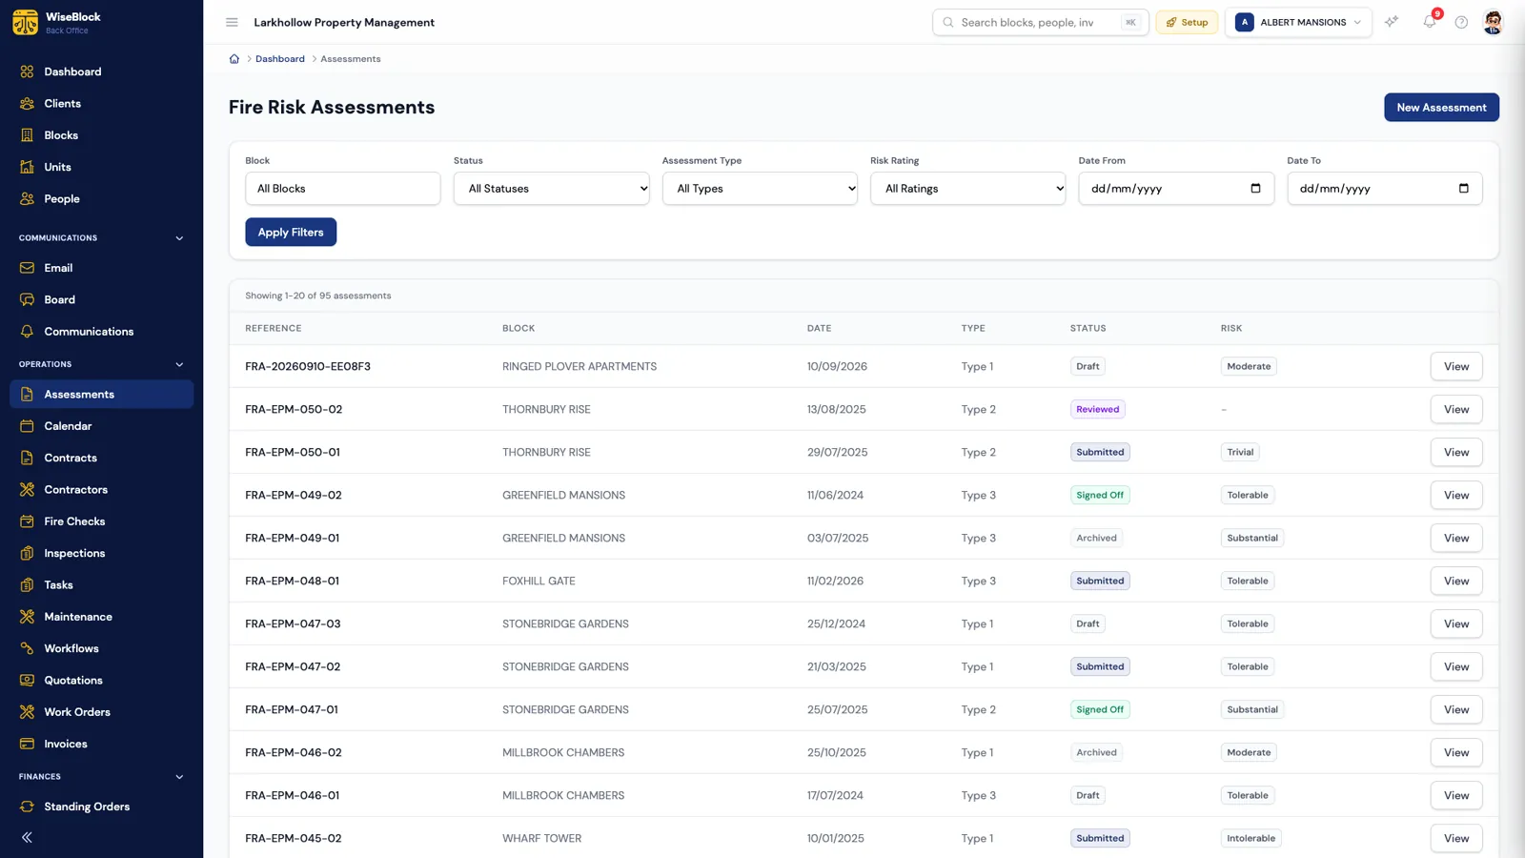
Task: Open Work Orders in the sidebar
Action: point(101,712)
